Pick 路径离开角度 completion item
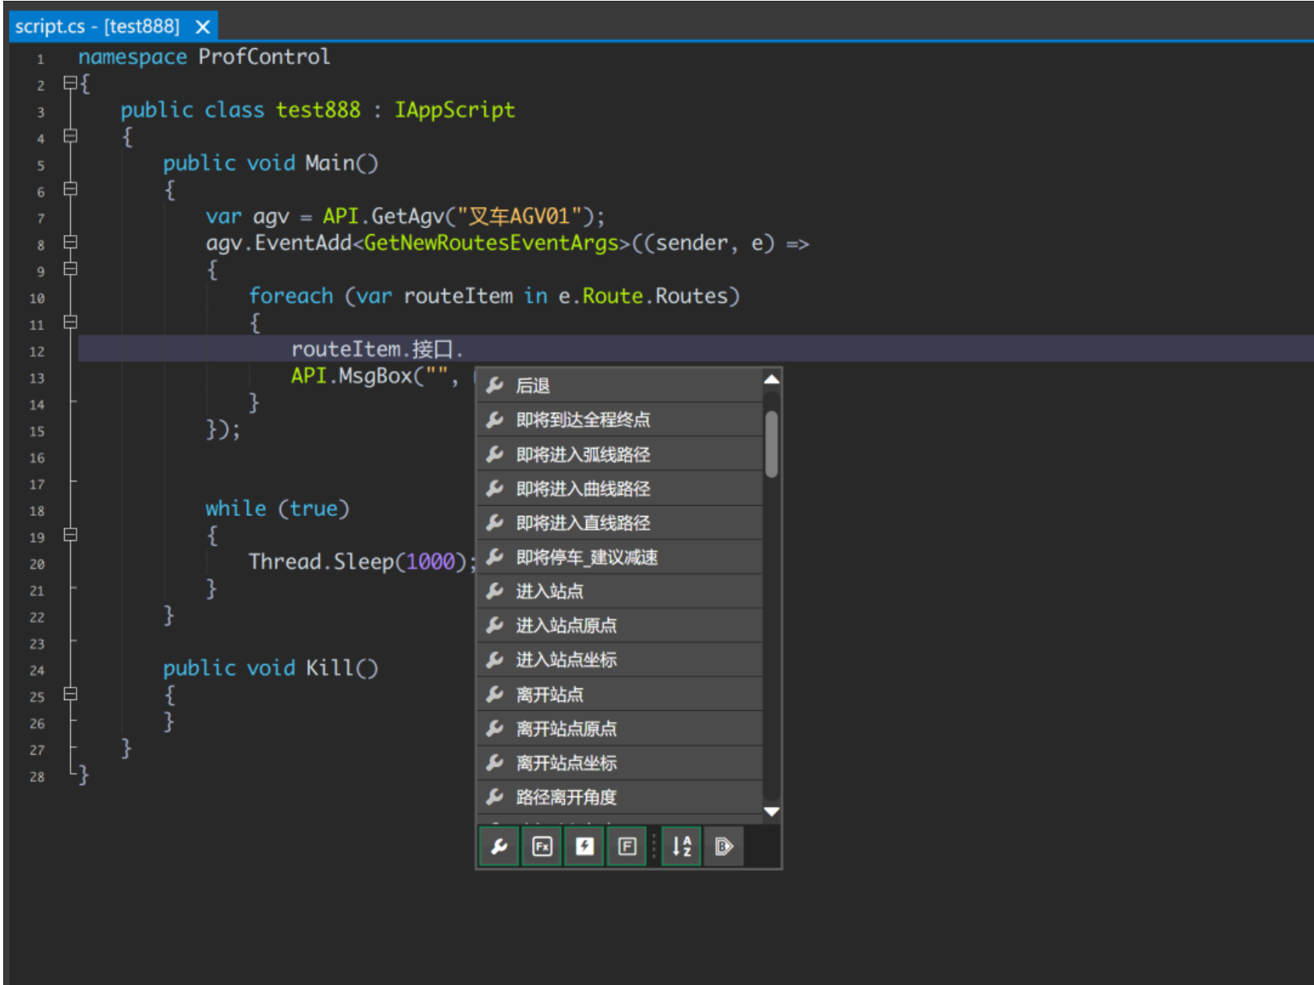Viewport: 1314px width, 985px height. 620,798
